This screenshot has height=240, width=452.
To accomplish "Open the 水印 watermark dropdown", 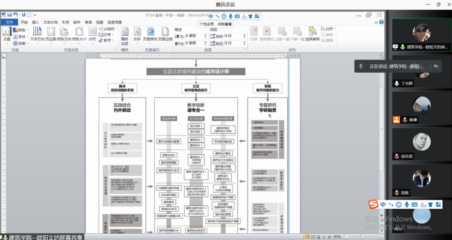I will 137,34.
